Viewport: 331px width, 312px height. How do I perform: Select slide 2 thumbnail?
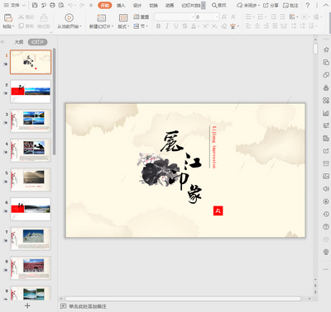[31, 92]
